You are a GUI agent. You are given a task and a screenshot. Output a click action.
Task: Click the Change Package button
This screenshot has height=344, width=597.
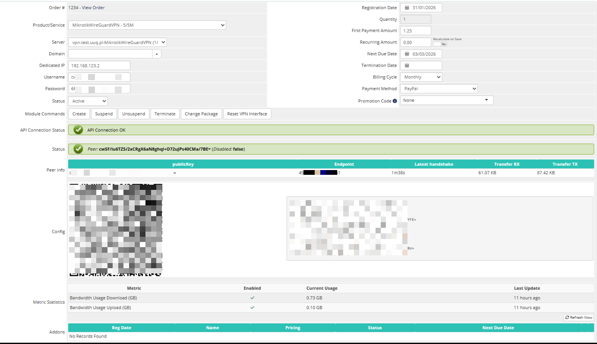pyautogui.click(x=201, y=114)
